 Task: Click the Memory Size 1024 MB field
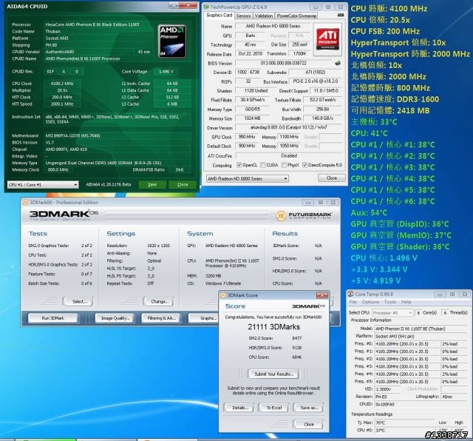click(x=252, y=118)
